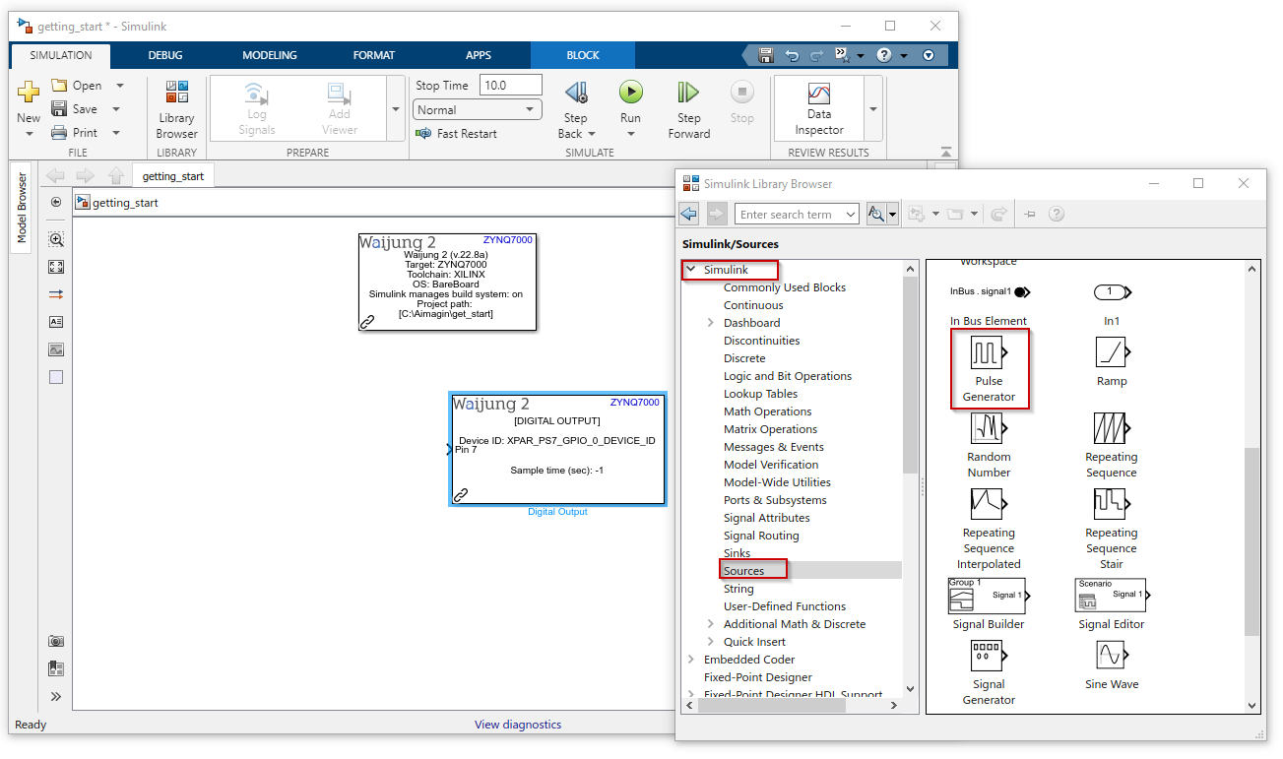
Task: Click the search magnifier icon in Library Browser
Action: point(874,214)
